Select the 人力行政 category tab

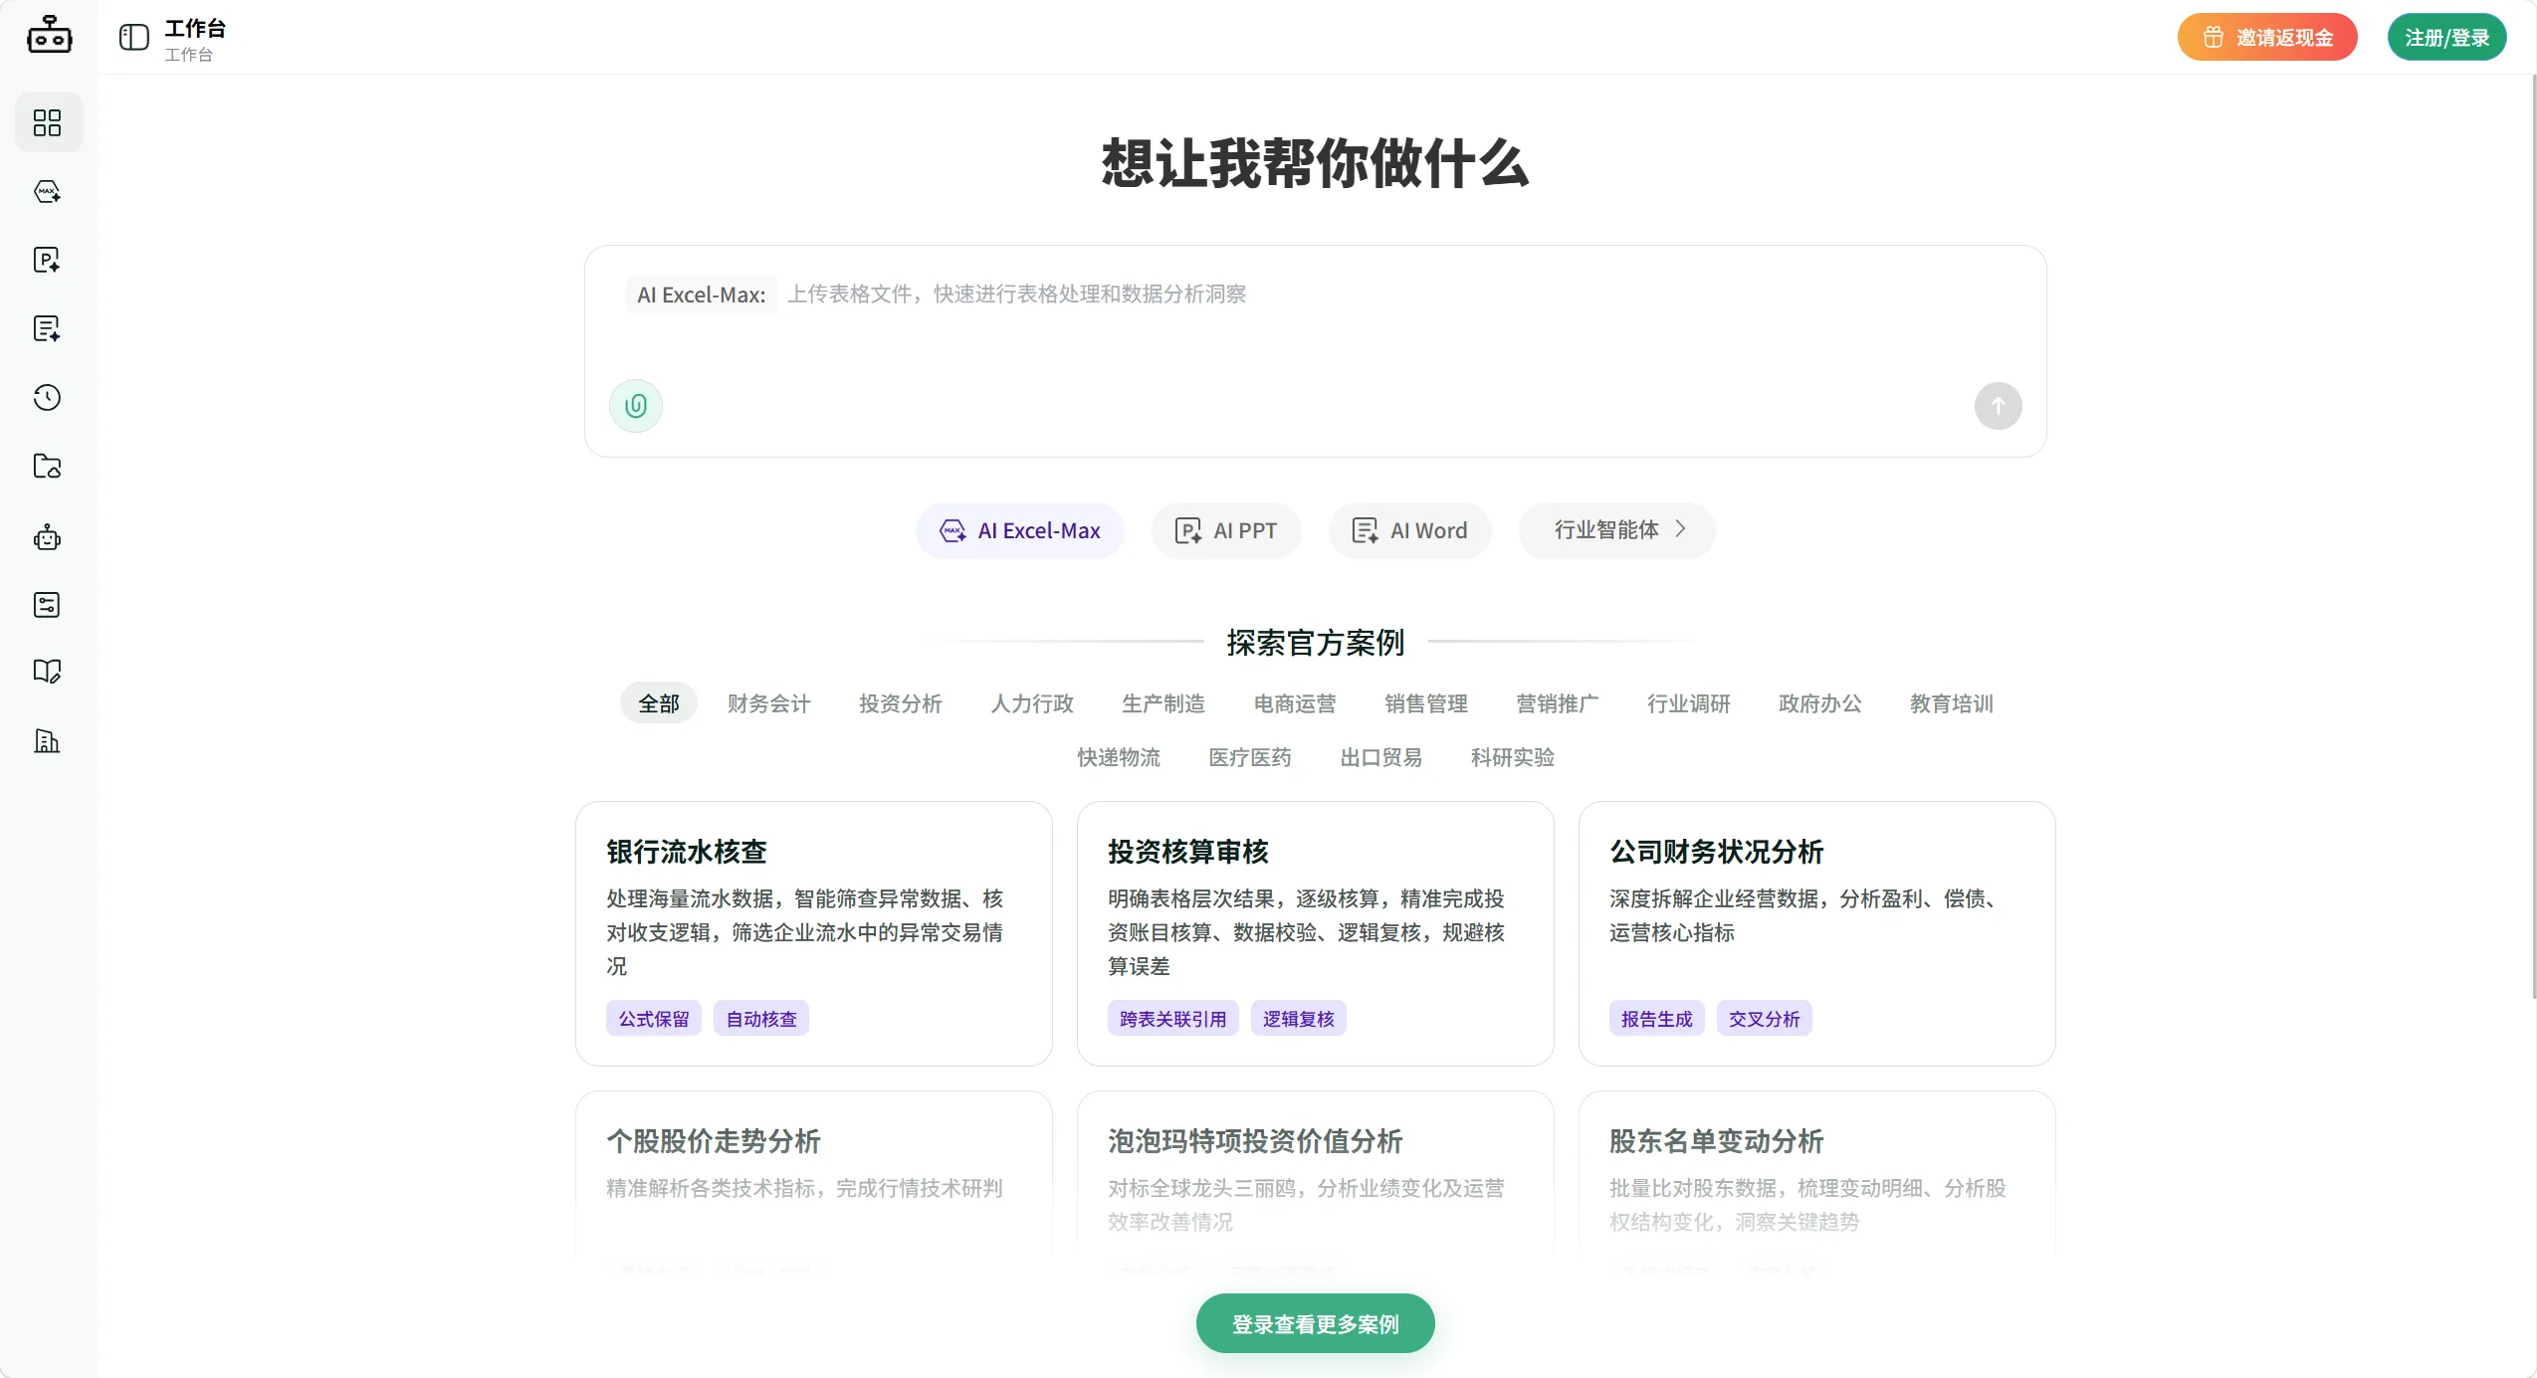(1031, 703)
